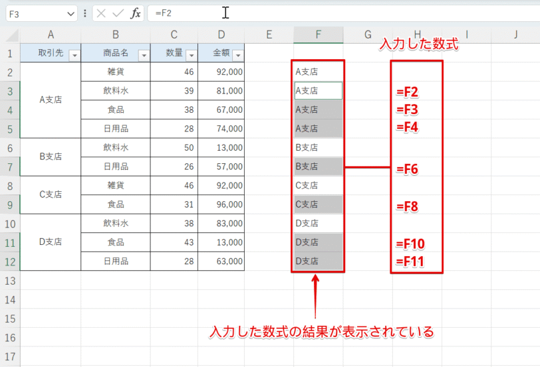This screenshot has height=367, width=540.
Task: Select column J header
Action: pos(515,35)
